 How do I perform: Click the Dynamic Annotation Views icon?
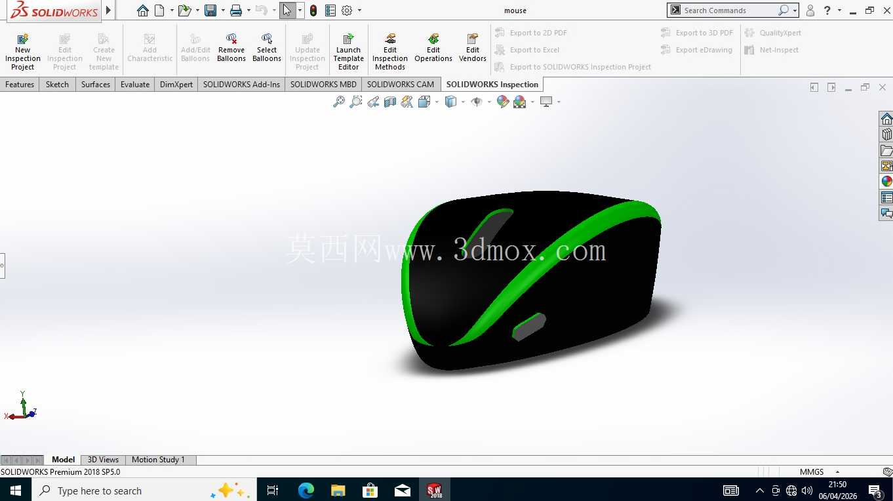coord(407,102)
